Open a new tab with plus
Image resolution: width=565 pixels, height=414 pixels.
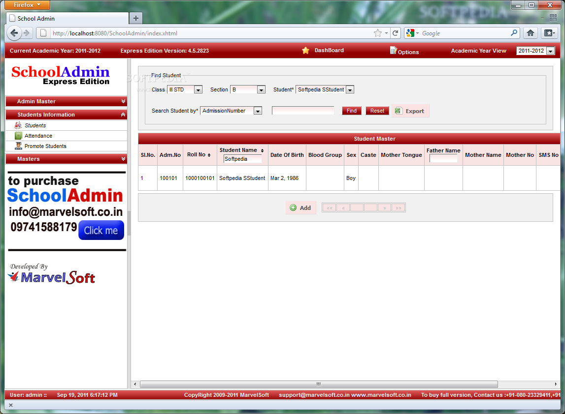coord(136,18)
